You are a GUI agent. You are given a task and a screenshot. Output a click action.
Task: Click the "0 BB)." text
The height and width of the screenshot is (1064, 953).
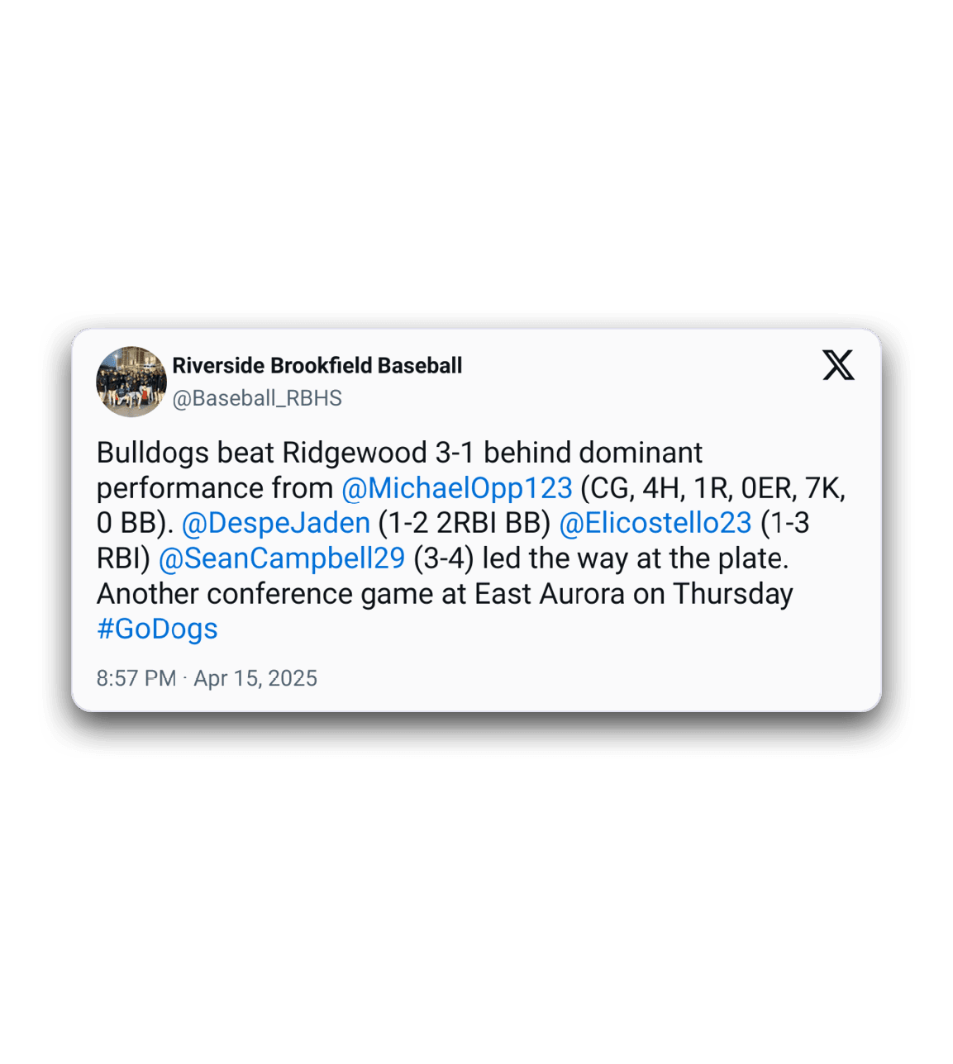point(136,523)
